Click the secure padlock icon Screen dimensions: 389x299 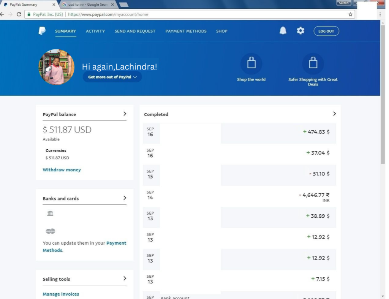[29, 14]
